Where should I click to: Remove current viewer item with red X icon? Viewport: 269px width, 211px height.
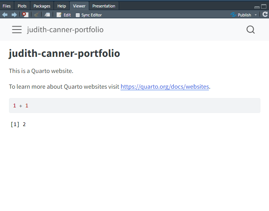(x=25, y=15)
